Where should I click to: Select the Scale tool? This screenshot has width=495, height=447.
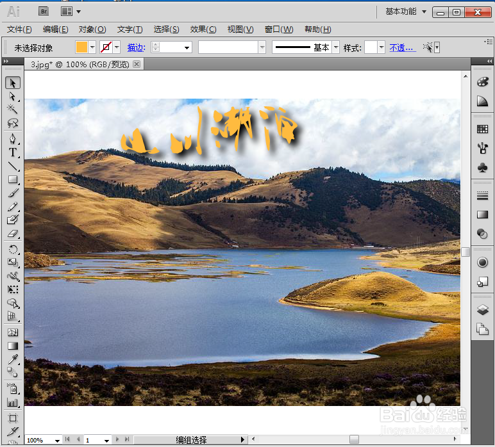point(13,263)
